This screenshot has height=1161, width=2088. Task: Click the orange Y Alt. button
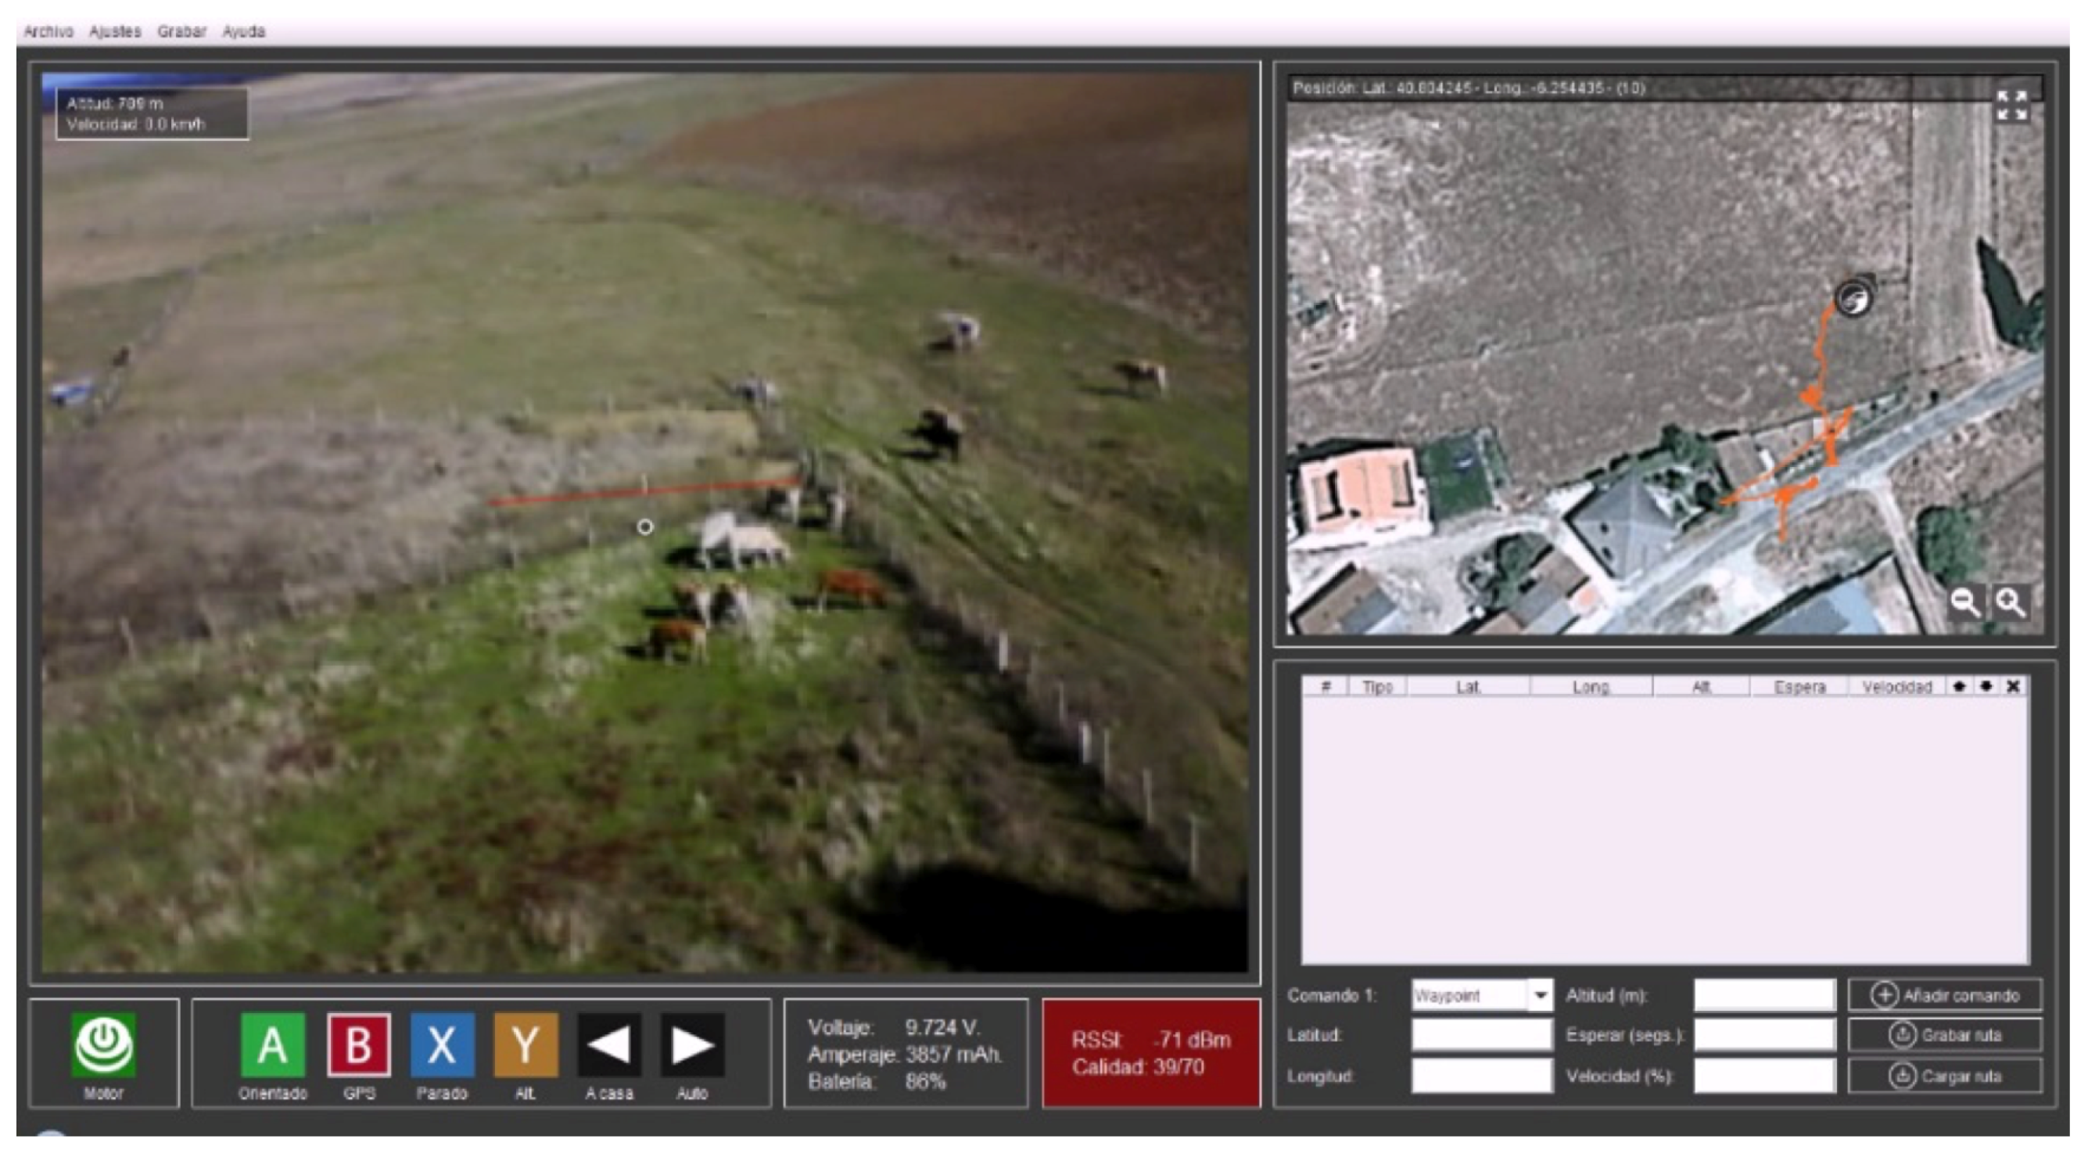[526, 1044]
